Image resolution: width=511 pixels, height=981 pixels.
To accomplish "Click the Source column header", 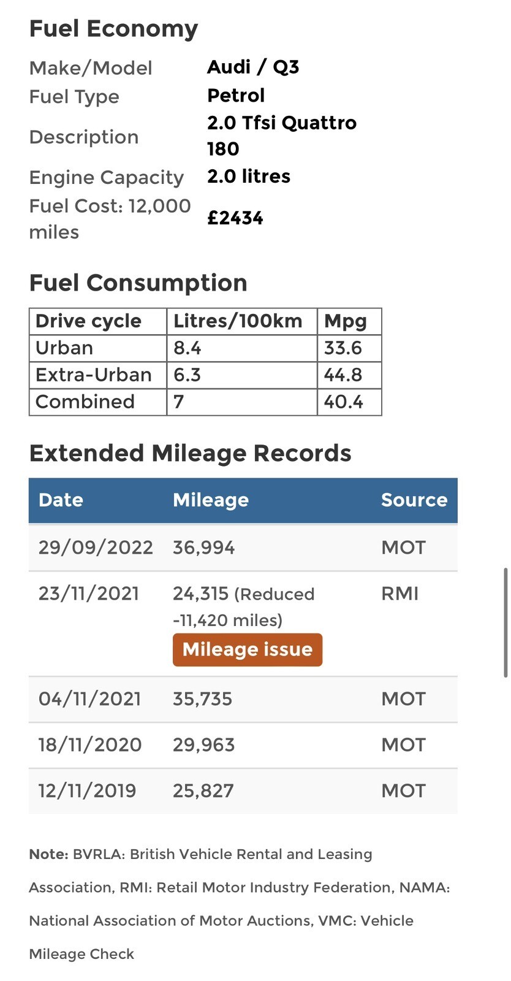I will point(414,500).
